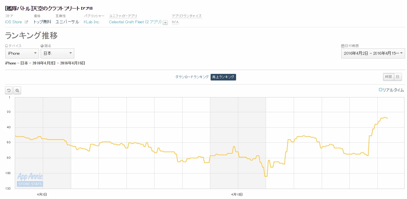Click the external link icon beside iOS Store
This screenshot has width=407, height=199.
[26, 22]
